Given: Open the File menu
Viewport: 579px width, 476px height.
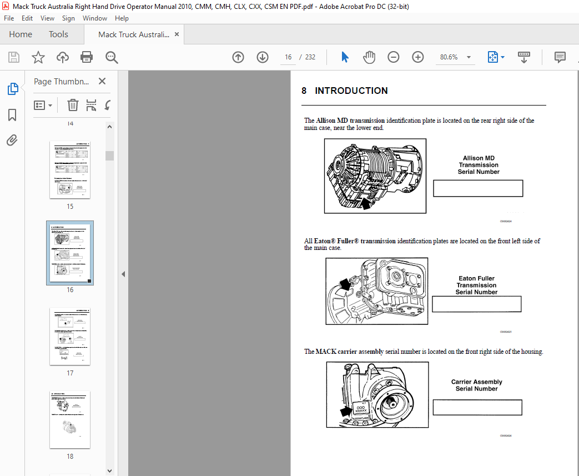Looking at the screenshot, I should click(9, 18).
